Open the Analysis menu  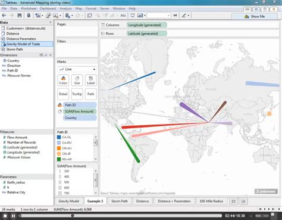click(x=65, y=8)
